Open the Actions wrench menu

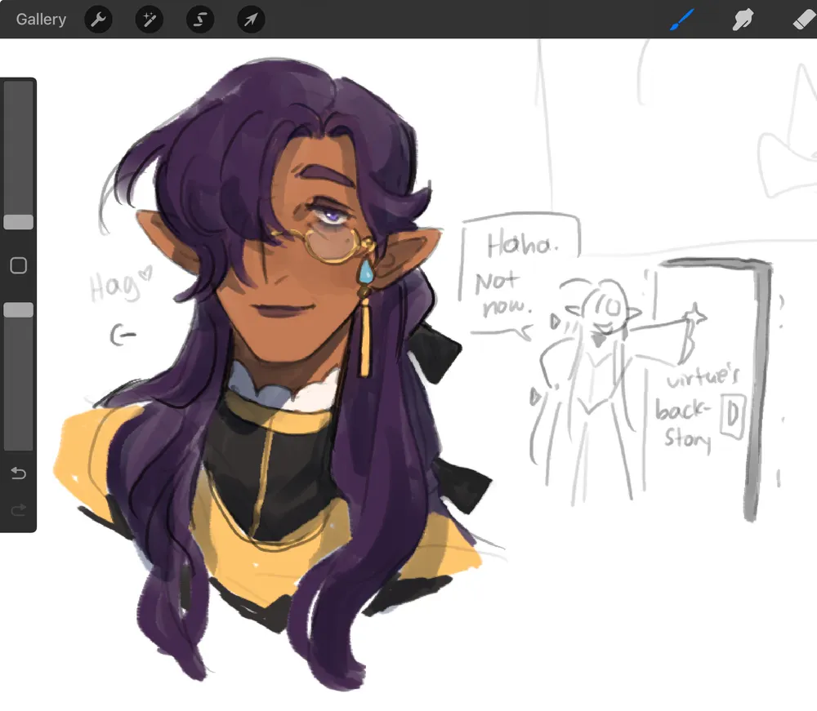98,20
